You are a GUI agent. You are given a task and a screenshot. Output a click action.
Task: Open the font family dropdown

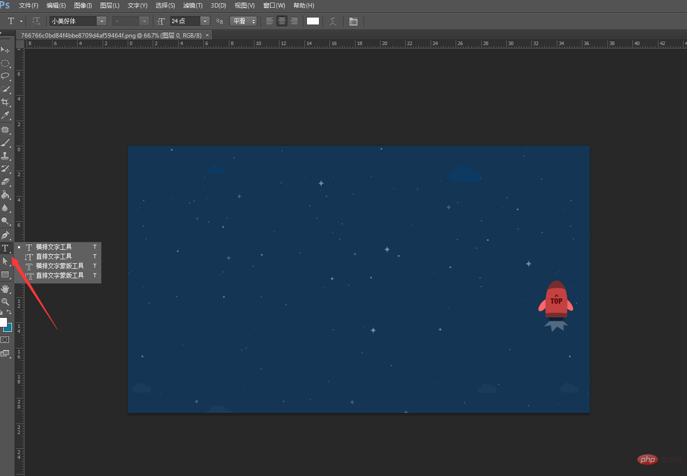[x=102, y=21]
